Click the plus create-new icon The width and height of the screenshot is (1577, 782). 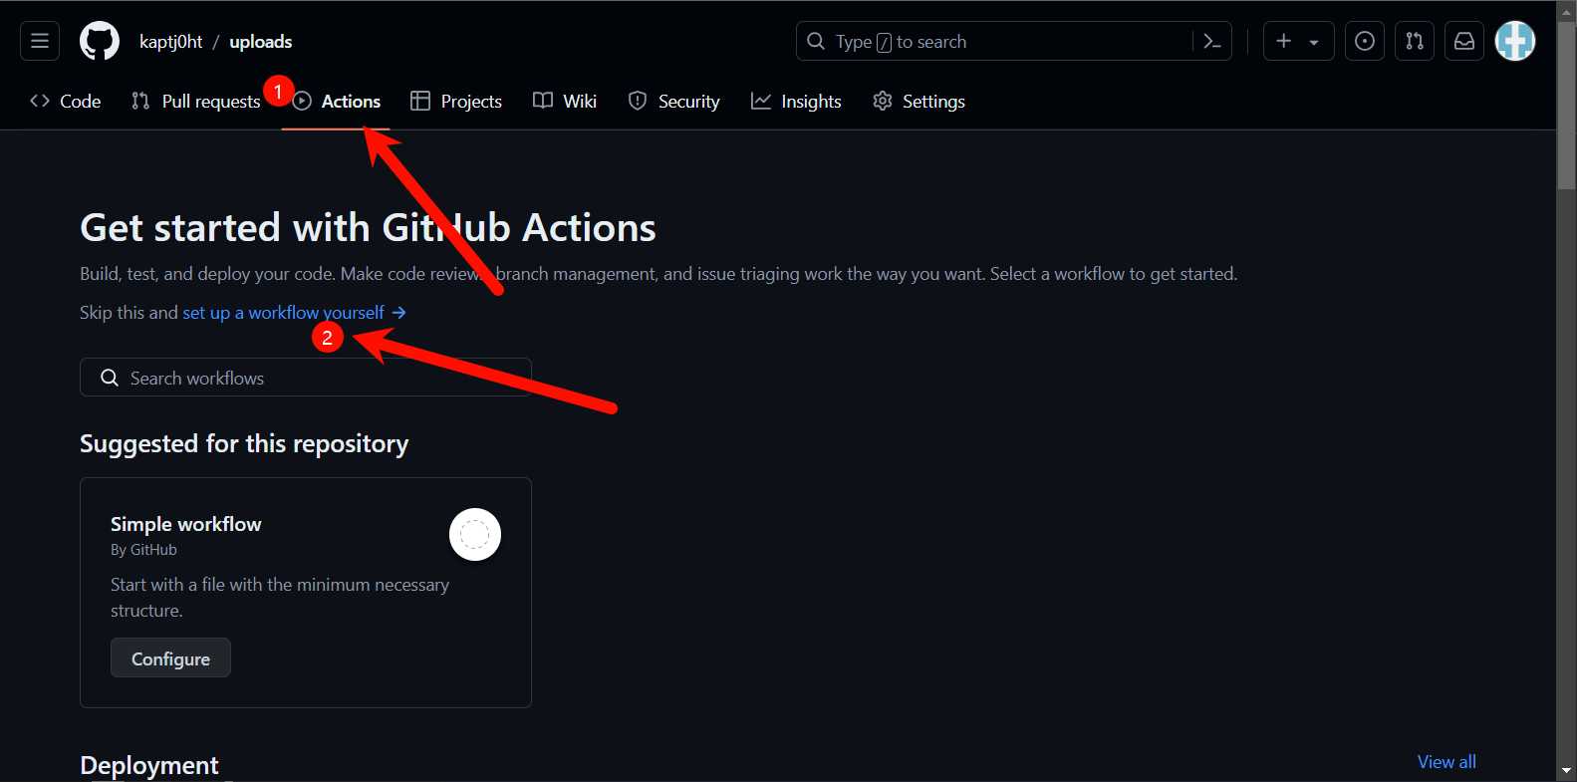point(1284,41)
